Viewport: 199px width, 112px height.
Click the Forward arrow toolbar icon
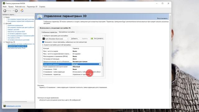[x=16, y=11]
